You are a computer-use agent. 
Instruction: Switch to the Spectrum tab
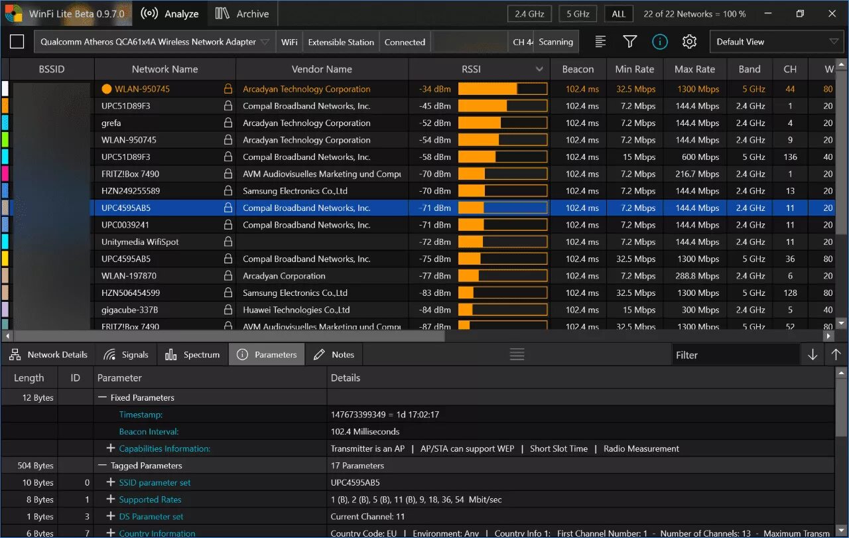(x=192, y=355)
